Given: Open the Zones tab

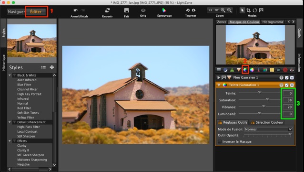Looking at the screenshot, I should pyautogui.click(x=222, y=22).
